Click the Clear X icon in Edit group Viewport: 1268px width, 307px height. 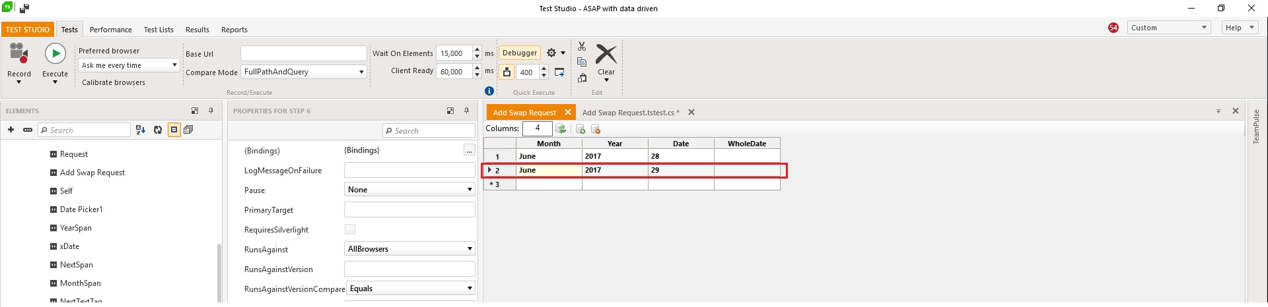pyautogui.click(x=606, y=55)
